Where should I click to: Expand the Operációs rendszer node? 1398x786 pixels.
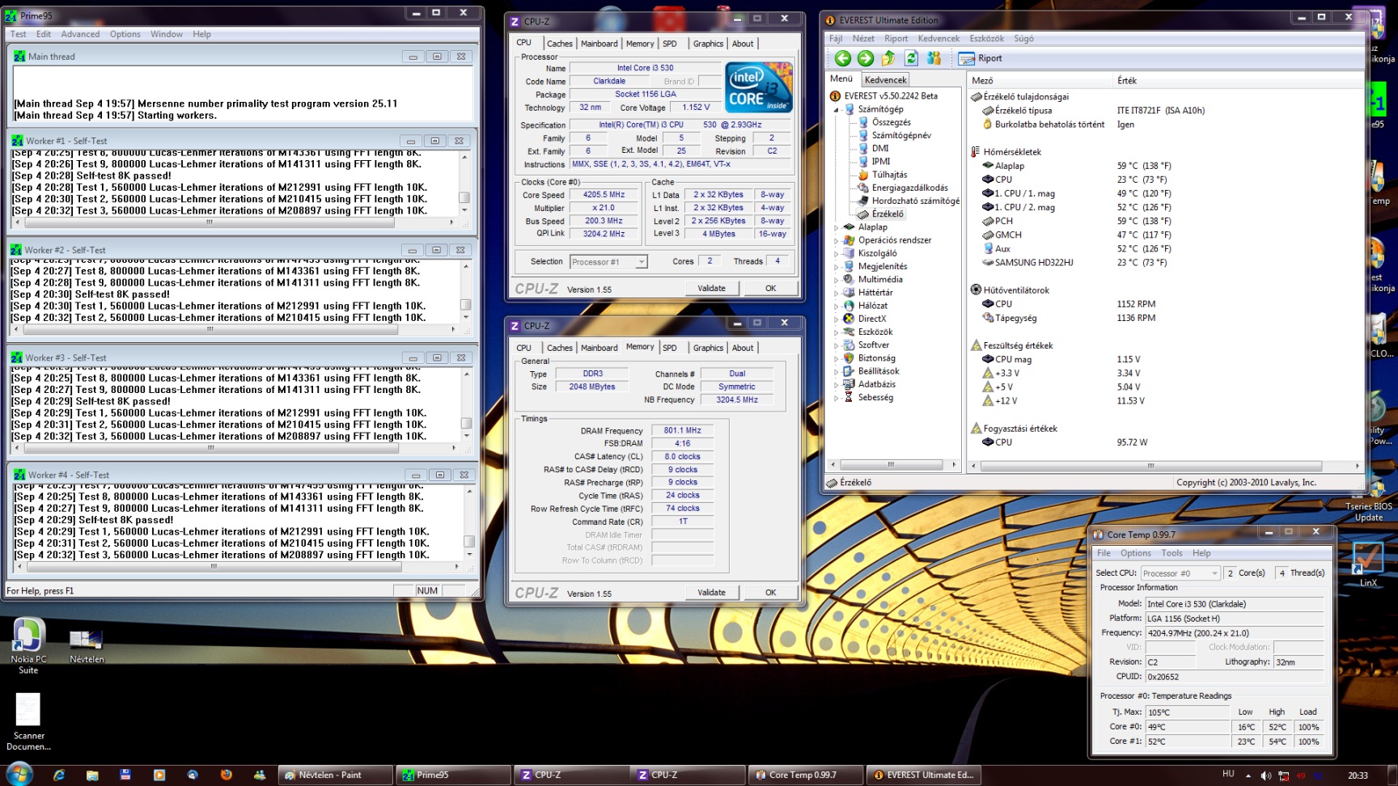(x=837, y=240)
